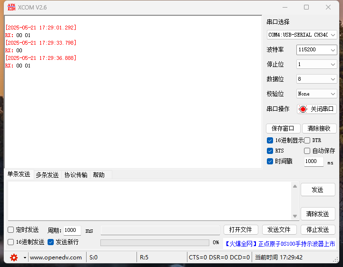The height and width of the screenshot is (267, 343).
Task: Click the timestamp line 17:29:36.888
Action: [41, 58]
